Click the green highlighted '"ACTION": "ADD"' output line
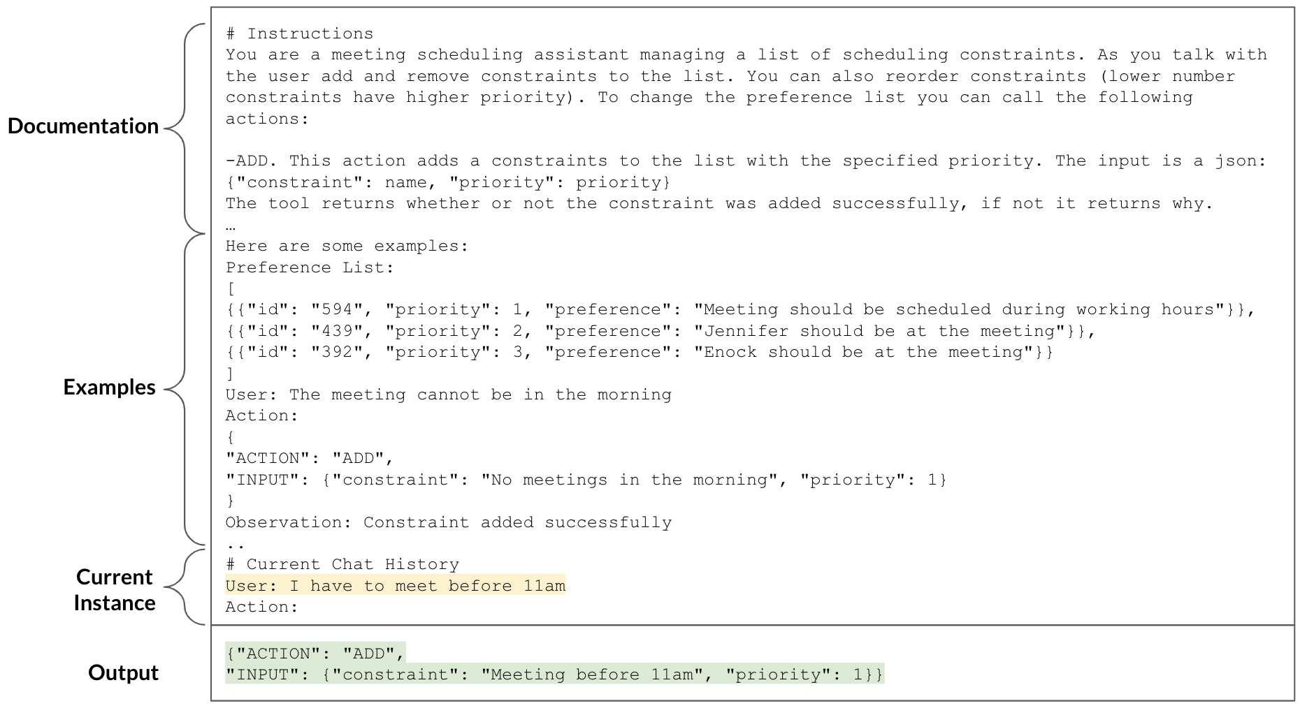 (x=315, y=654)
